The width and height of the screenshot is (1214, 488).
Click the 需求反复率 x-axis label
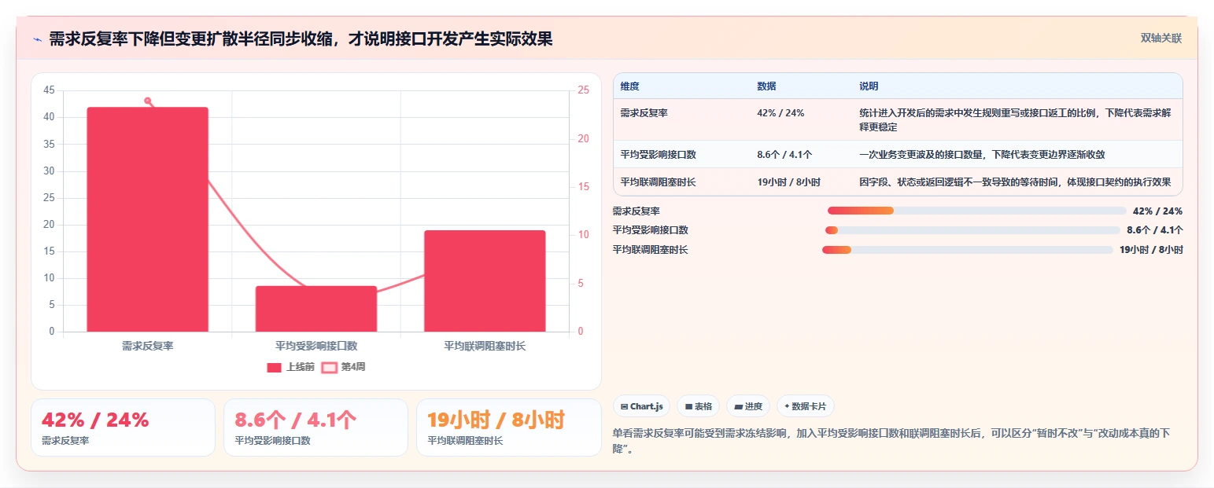pos(147,346)
